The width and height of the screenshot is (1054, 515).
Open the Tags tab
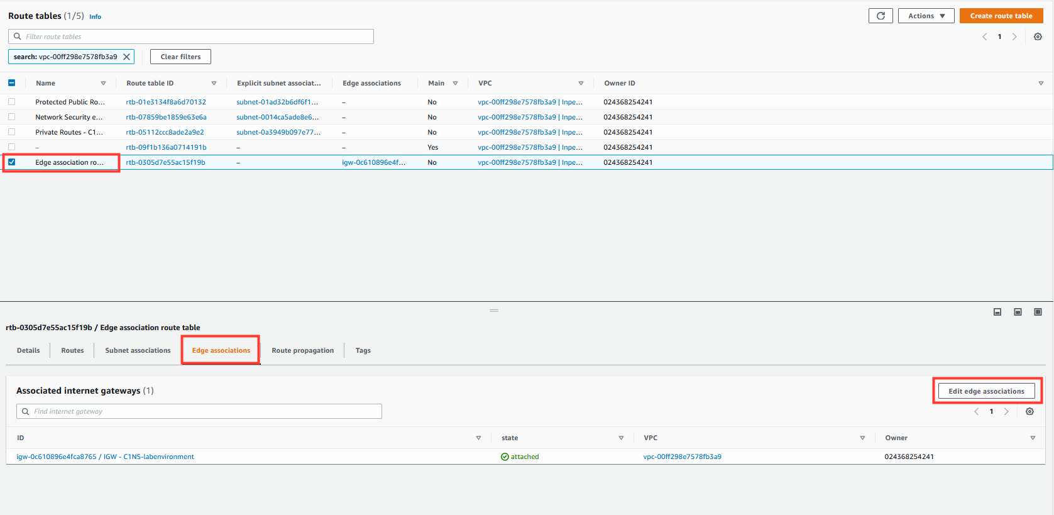[x=363, y=350]
